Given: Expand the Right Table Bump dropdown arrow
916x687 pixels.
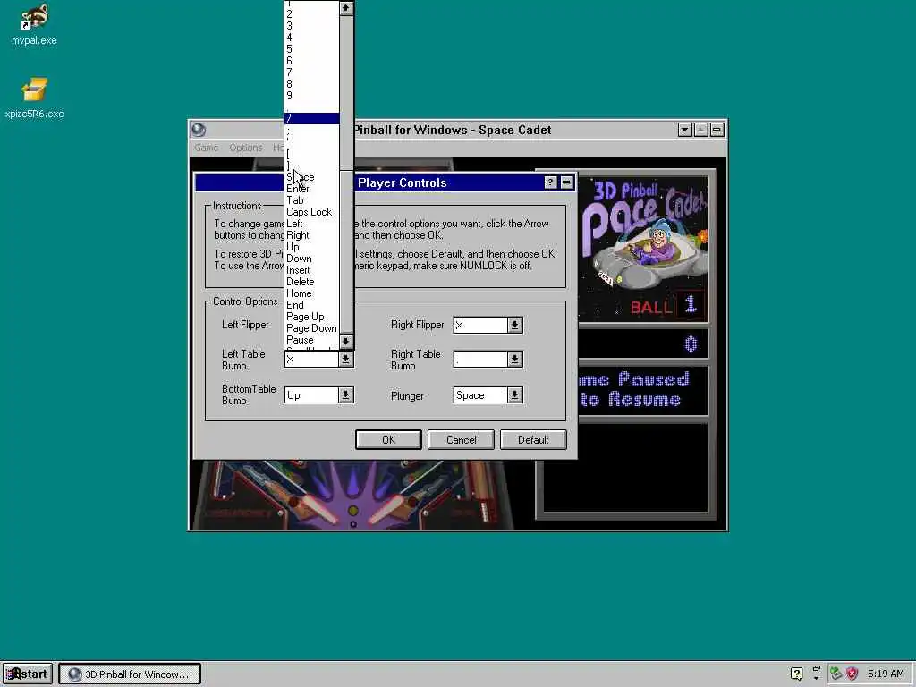Looking at the screenshot, I should click(x=514, y=360).
